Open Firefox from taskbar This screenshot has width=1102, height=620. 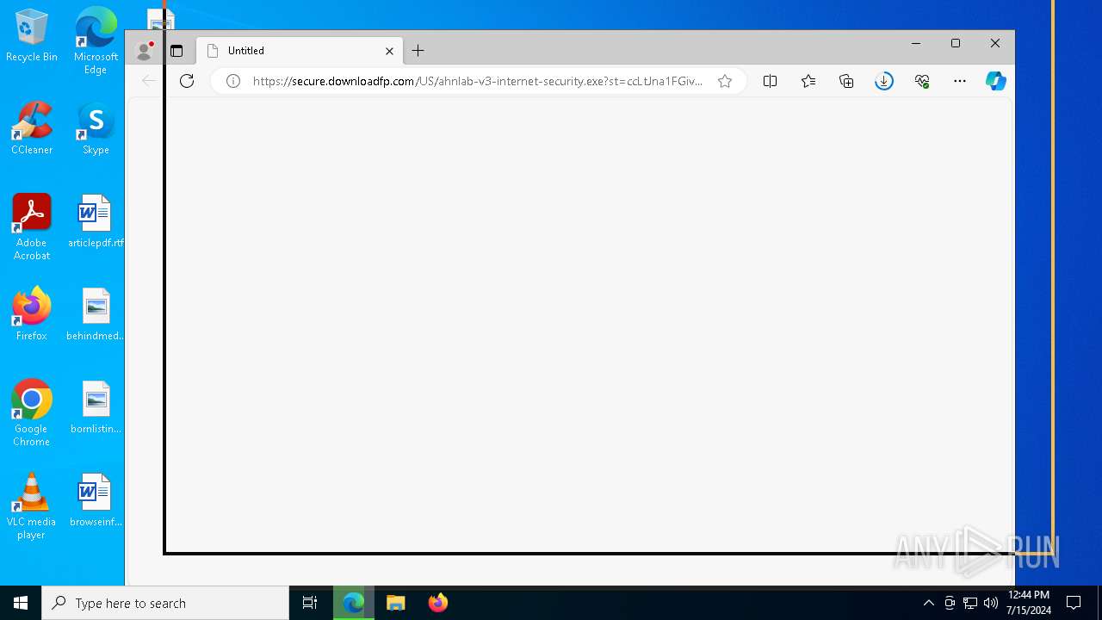point(438,603)
